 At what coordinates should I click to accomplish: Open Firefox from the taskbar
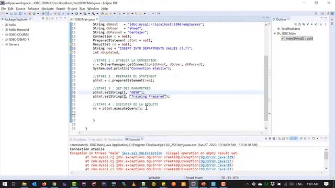(x=44, y=184)
